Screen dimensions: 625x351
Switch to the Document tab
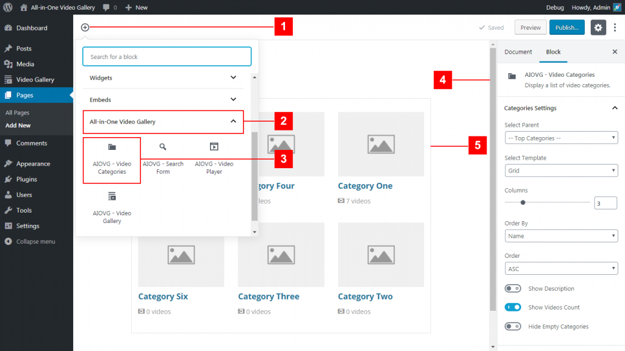point(518,52)
